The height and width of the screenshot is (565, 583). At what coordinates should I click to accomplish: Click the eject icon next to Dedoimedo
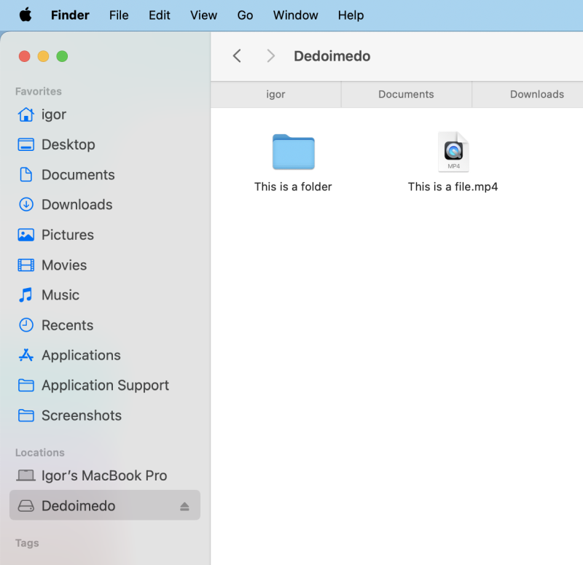[x=184, y=506]
